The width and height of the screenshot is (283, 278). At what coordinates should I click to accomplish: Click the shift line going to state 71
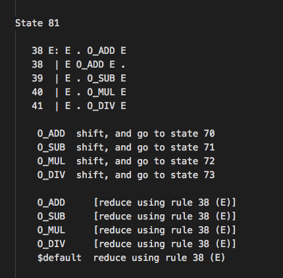coord(126,147)
